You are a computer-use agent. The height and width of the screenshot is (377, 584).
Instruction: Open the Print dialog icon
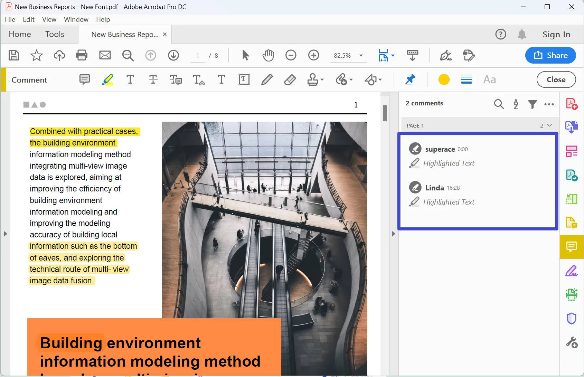[x=82, y=55]
